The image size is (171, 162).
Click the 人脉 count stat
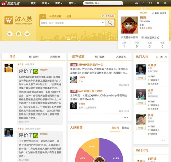(x=124, y=45)
